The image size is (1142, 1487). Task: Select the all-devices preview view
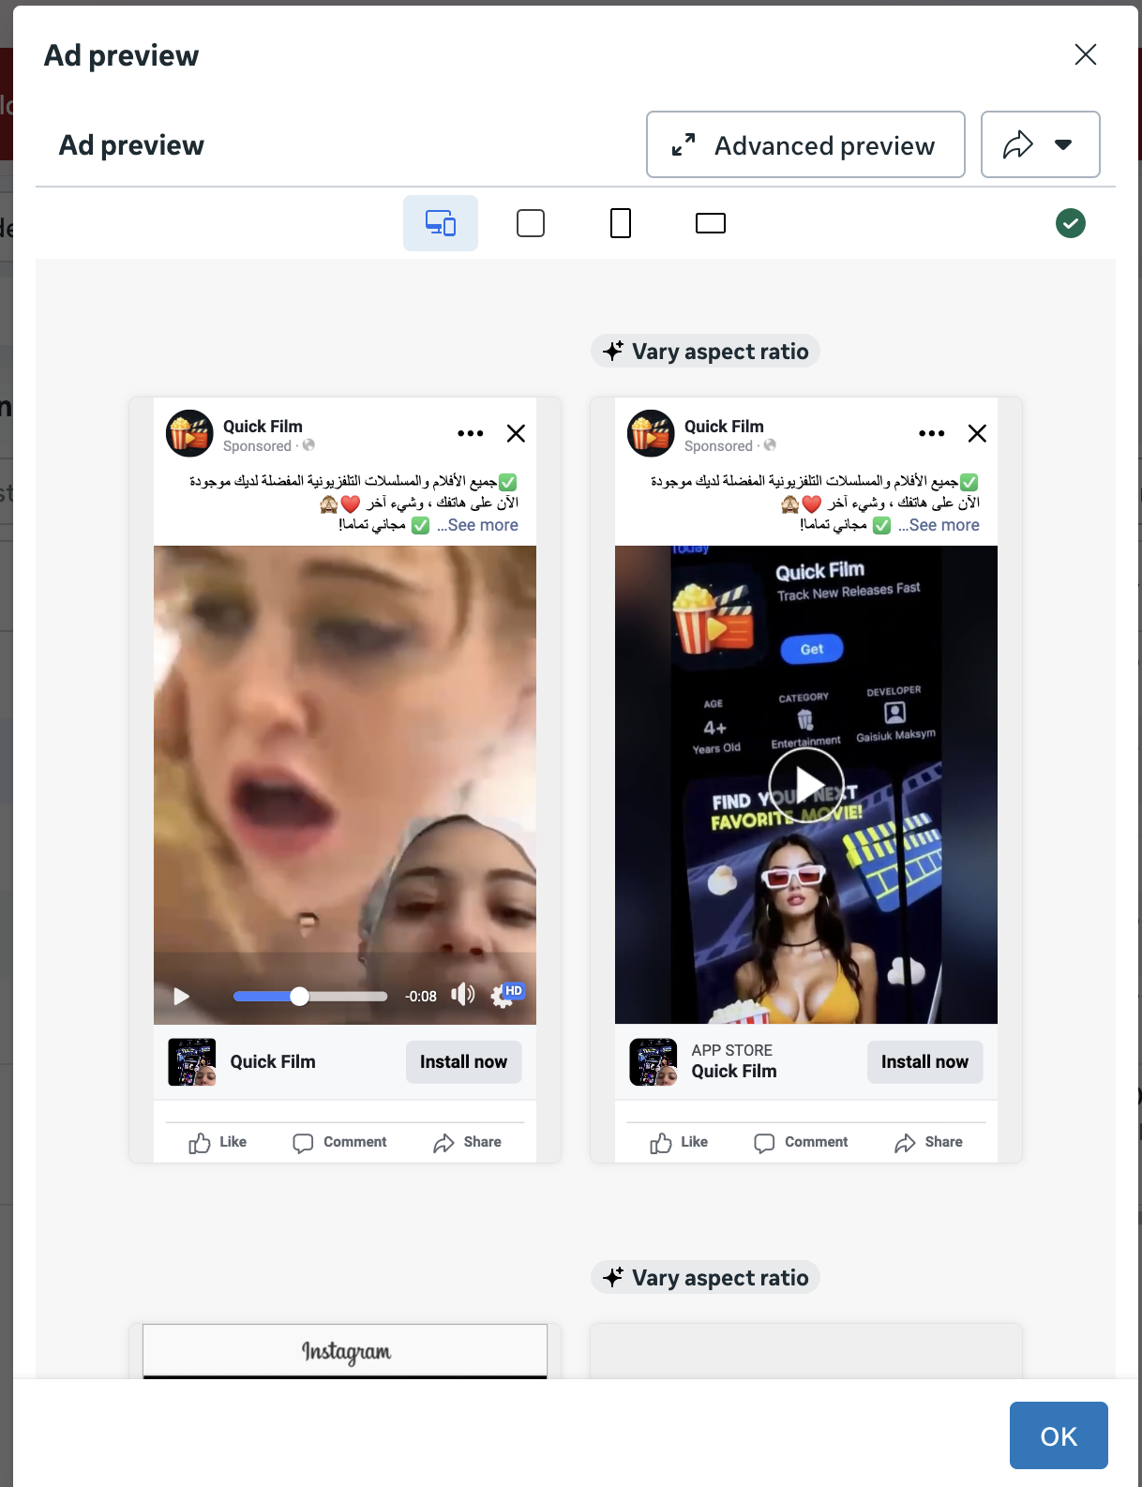pyautogui.click(x=441, y=223)
